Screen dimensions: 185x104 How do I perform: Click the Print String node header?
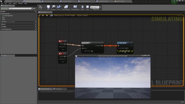tap(125, 43)
